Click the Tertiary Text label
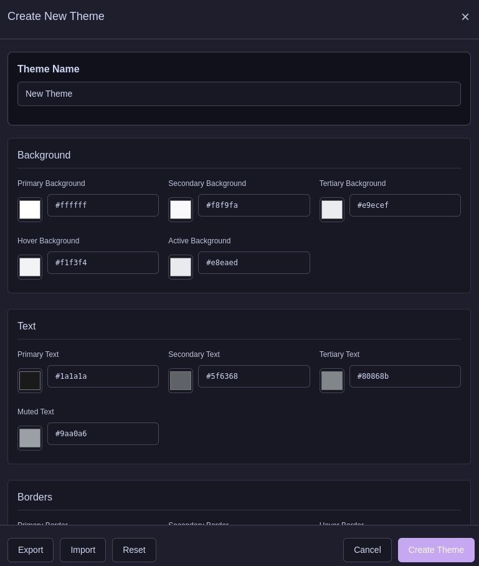Viewport: 479px width, 566px height. pos(339,354)
